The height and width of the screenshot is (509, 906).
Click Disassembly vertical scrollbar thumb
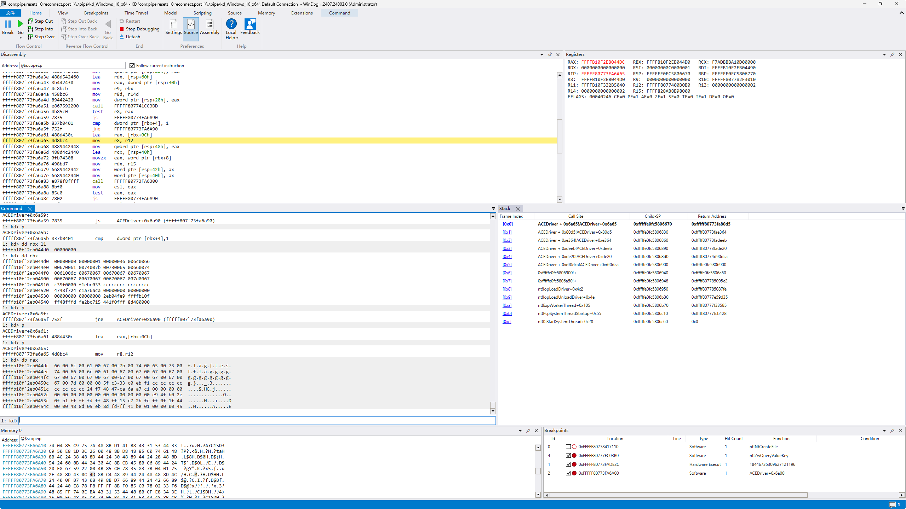pyautogui.click(x=560, y=136)
